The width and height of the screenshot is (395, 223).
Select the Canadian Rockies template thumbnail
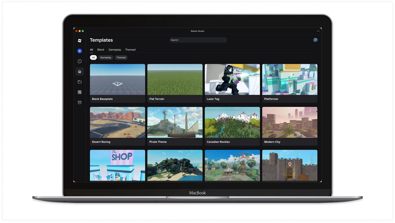pos(232,122)
